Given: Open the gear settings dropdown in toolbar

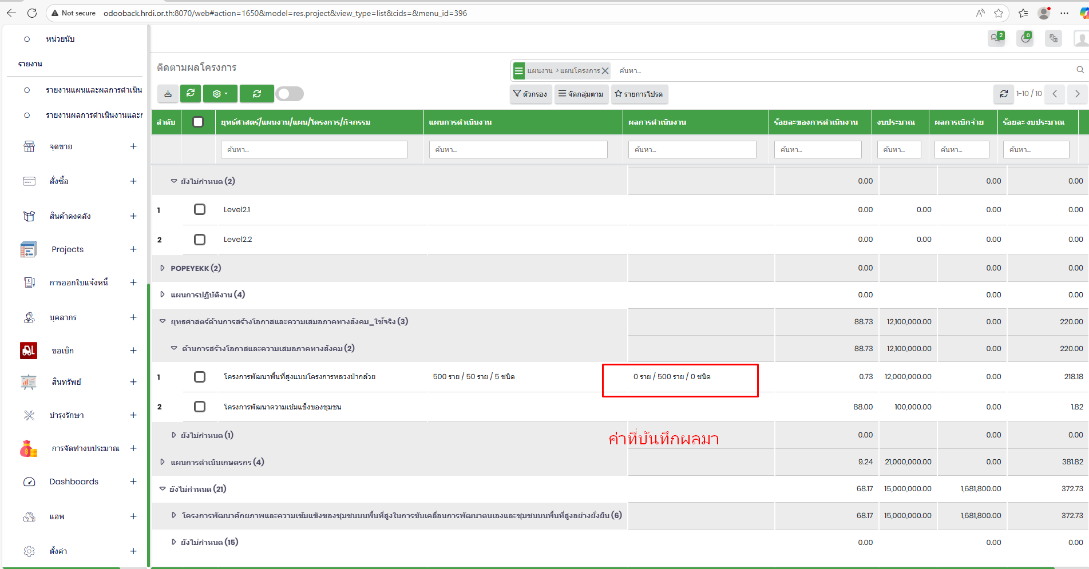Looking at the screenshot, I should point(220,94).
